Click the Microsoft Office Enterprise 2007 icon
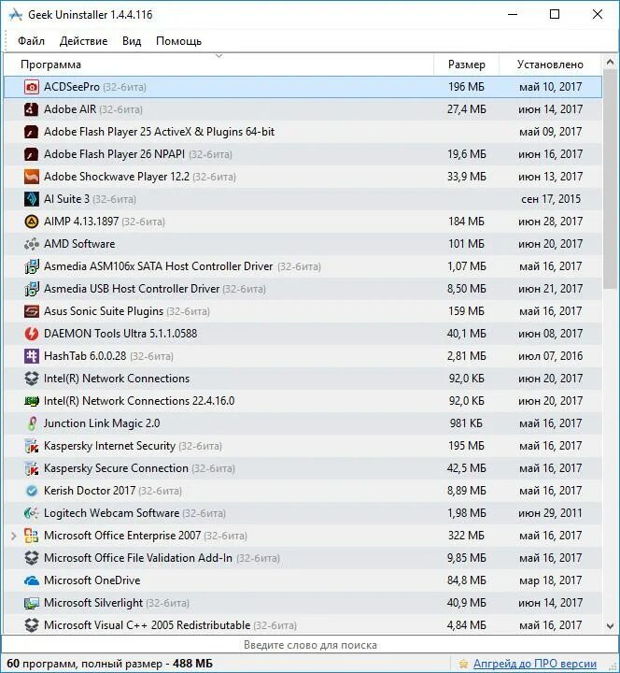 [x=32, y=536]
